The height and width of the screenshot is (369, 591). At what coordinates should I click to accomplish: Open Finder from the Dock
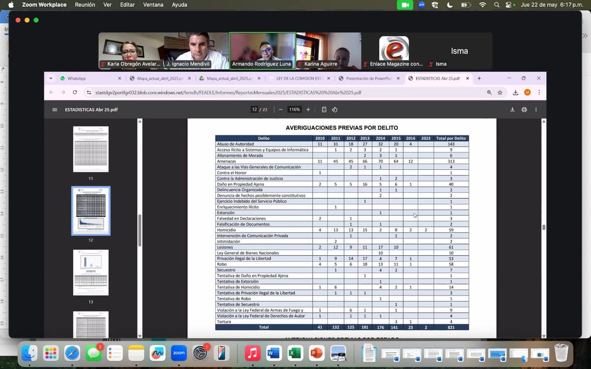pos(30,353)
